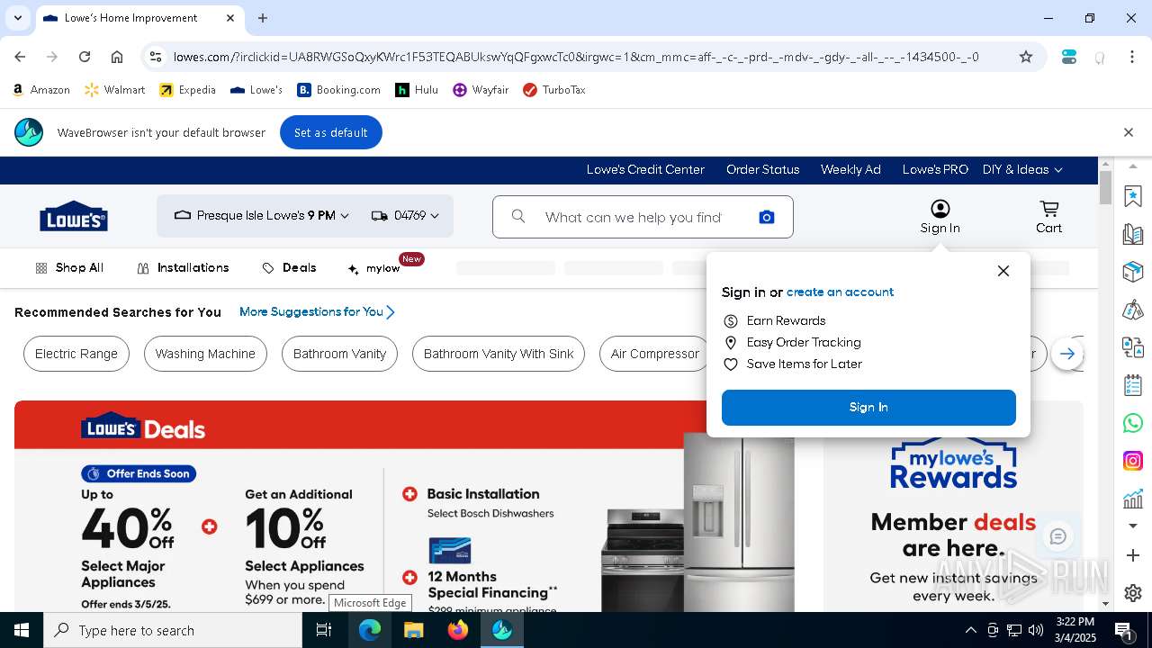Click the Lowe's logo in header
Screen dimensions: 1152x648
(x=74, y=216)
